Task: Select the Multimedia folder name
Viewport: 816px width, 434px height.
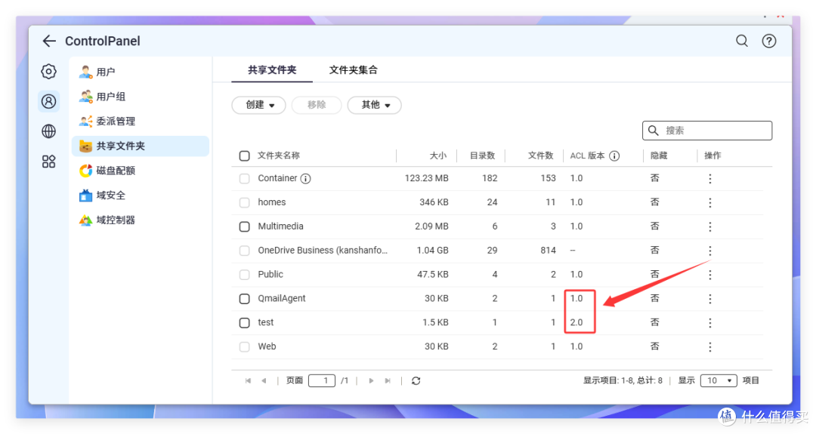Action: (280, 226)
